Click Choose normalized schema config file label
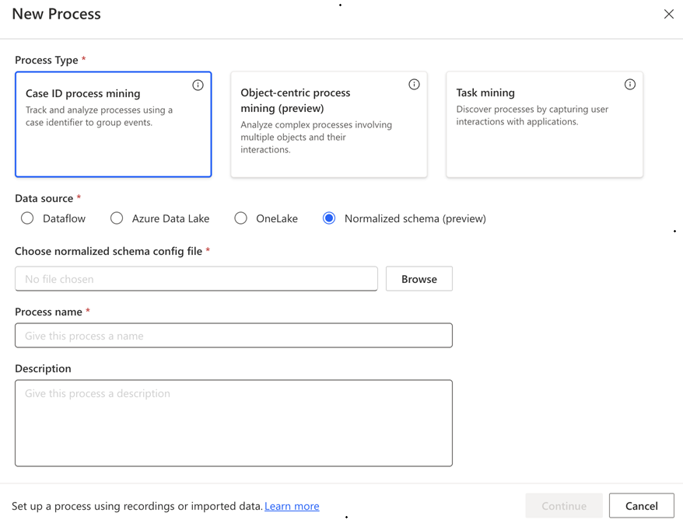 108,252
